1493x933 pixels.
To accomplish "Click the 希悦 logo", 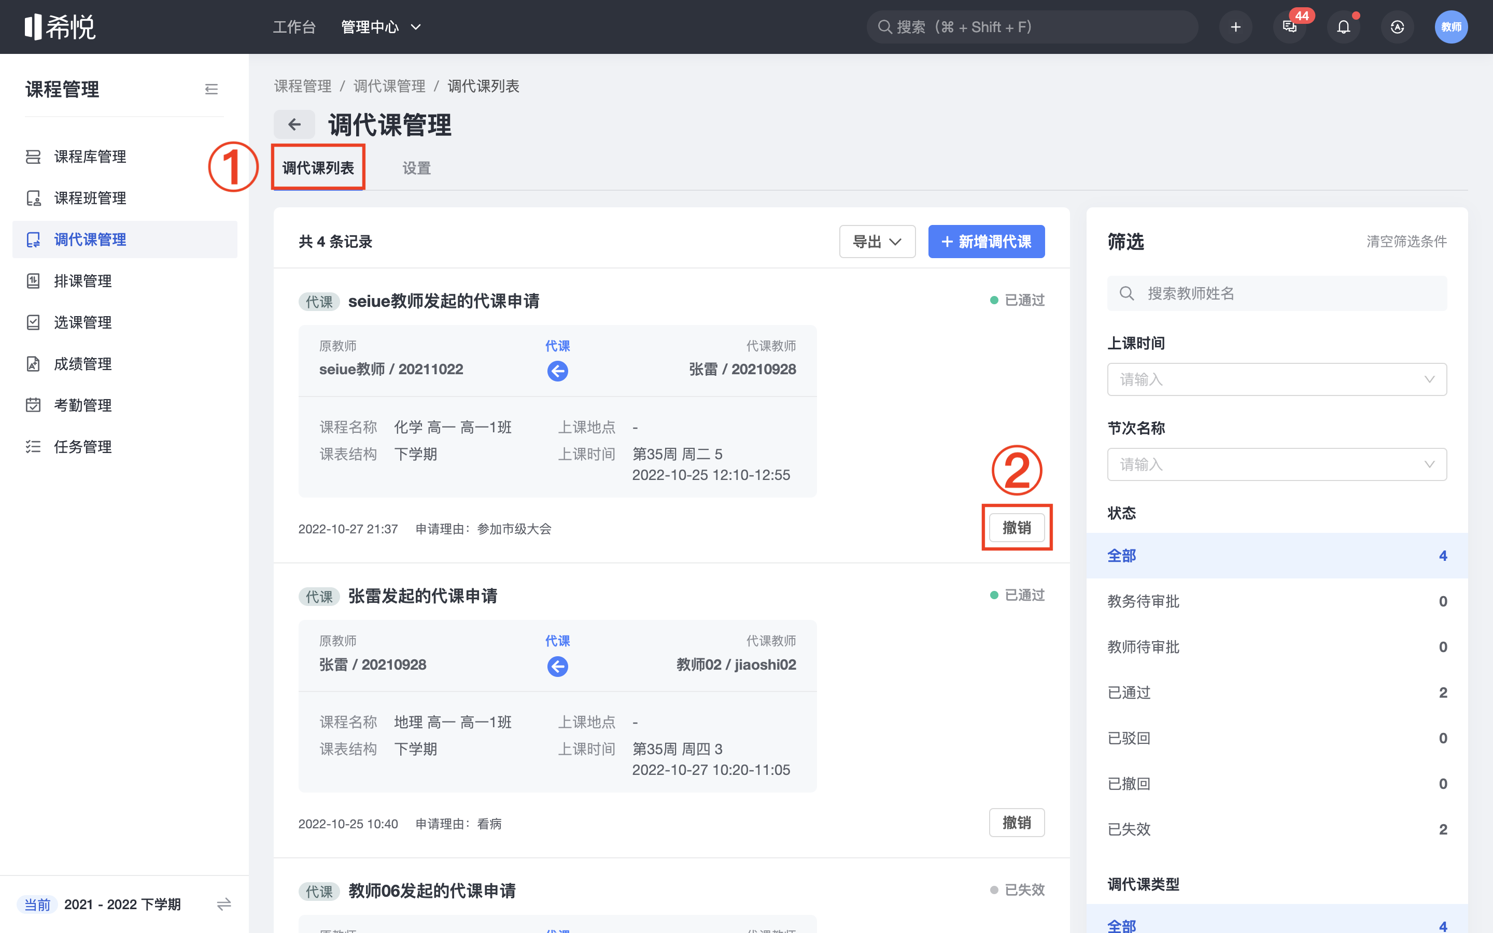I will pyautogui.click(x=60, y=26).
